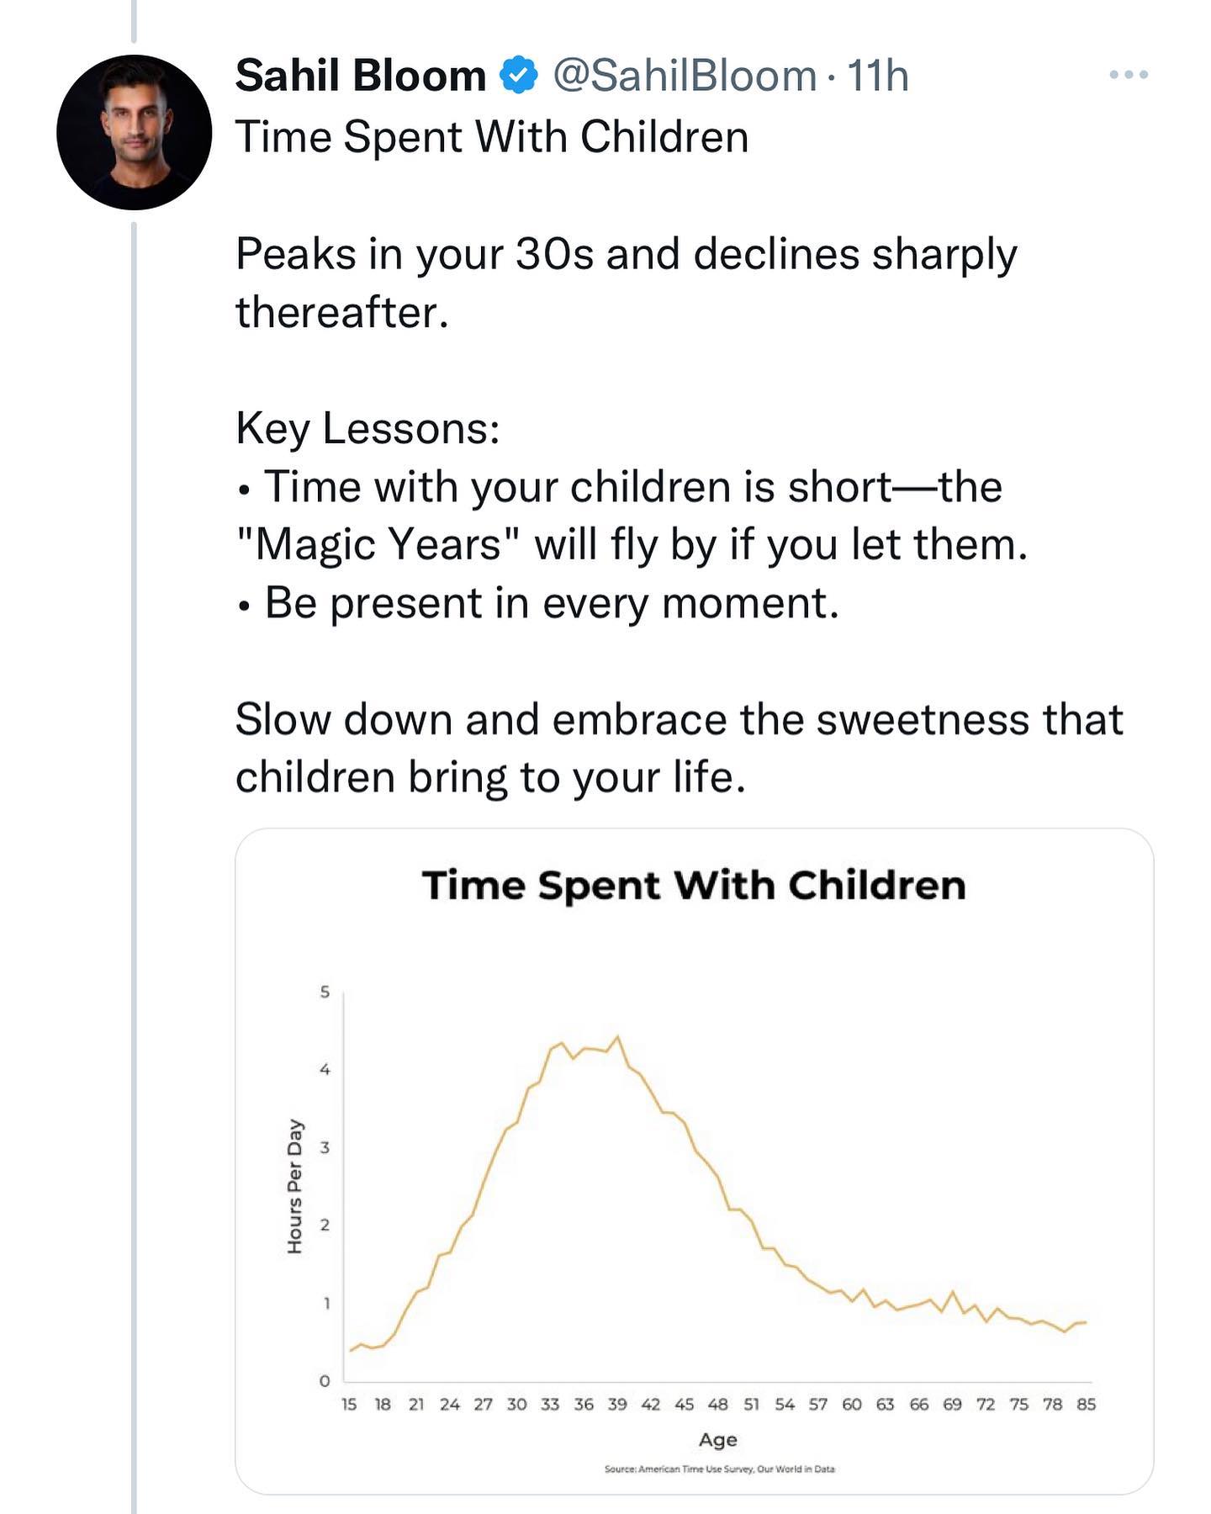Click the "Be present in every moment." bullet
The height and width of the screenshot is (1514, 1211).
point(551,603)
